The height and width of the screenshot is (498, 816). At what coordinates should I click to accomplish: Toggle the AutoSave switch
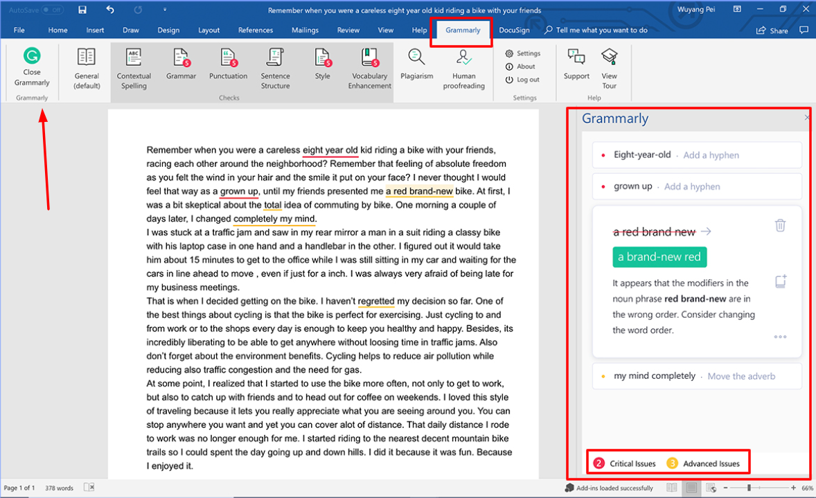click(53, 10)
